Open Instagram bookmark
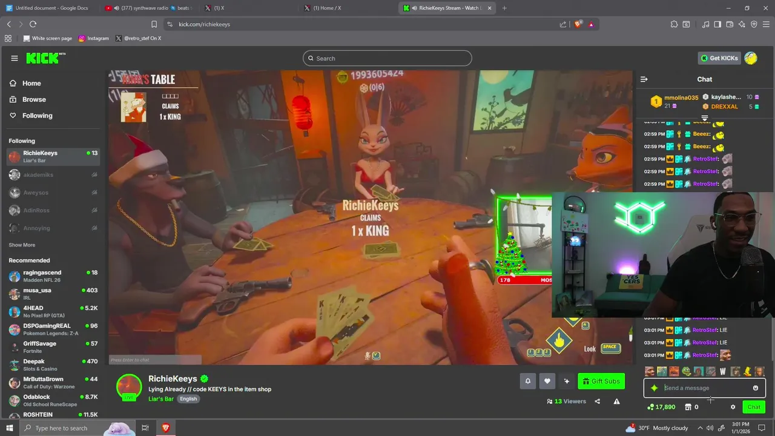This screenshot has width=775, height=436. click(x=94, y=38)
